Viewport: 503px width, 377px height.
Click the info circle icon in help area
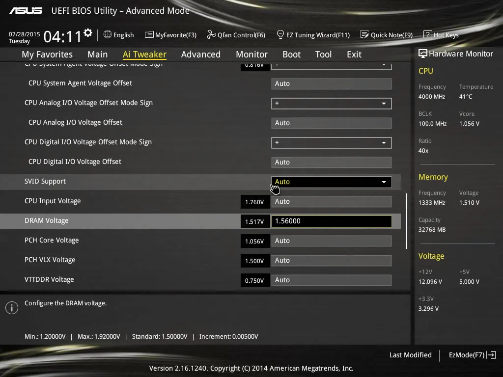point(12,308)
